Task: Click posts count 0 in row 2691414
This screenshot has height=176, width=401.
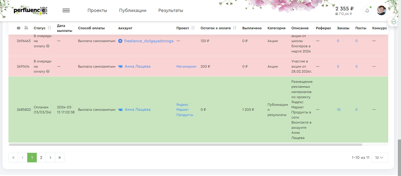Action: pyautogui.click(x=356, y=66)
